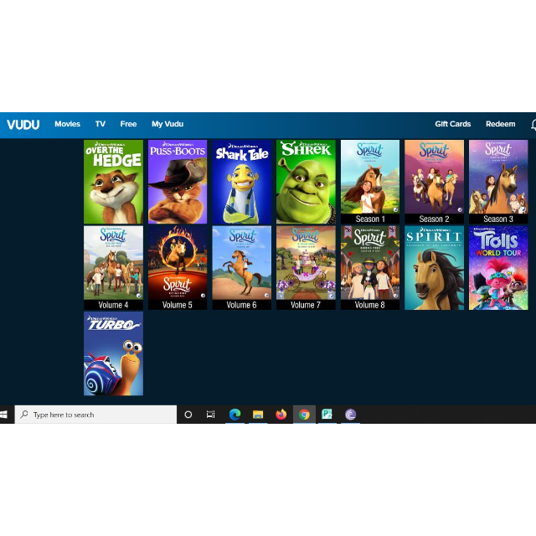536x536 pixels.
Task: Go to Gift Cards
Action: point(452,124)
